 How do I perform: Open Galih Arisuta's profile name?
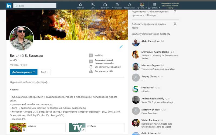[148, 133]
